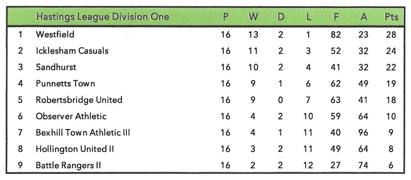Select position number 5 in the table
The image size is (411, 180).
click(20, 100)
